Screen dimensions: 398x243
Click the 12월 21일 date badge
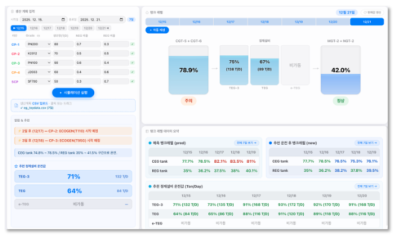(347, 13)
